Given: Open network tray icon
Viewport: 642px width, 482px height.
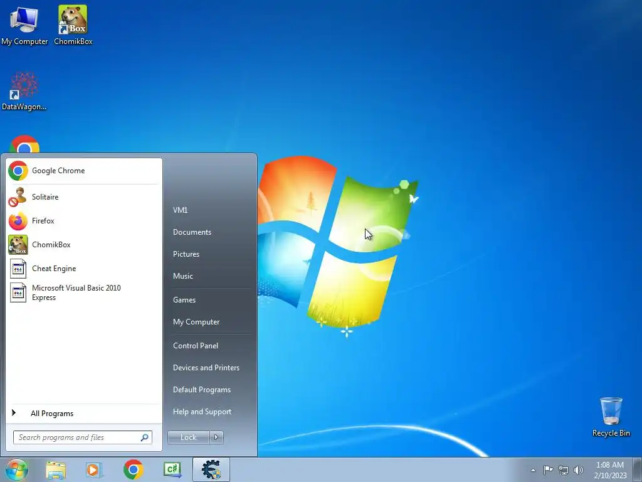Looking at the screenshot, I should click(564, 470).
